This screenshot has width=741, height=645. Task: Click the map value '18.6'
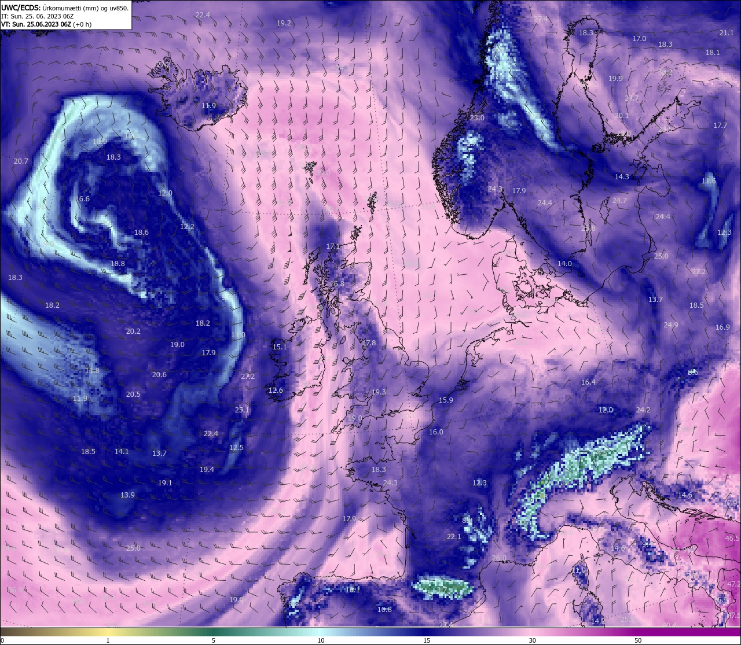click(x=141, y=233)
